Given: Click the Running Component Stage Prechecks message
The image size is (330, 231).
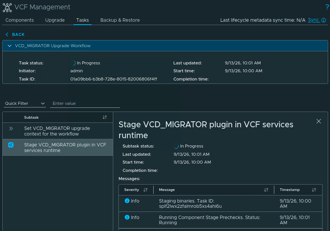Looking at the screenshot, I should point(209,220).
